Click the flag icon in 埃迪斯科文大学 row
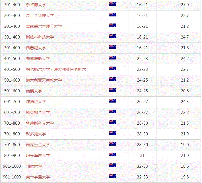 (x=113, y=122)
